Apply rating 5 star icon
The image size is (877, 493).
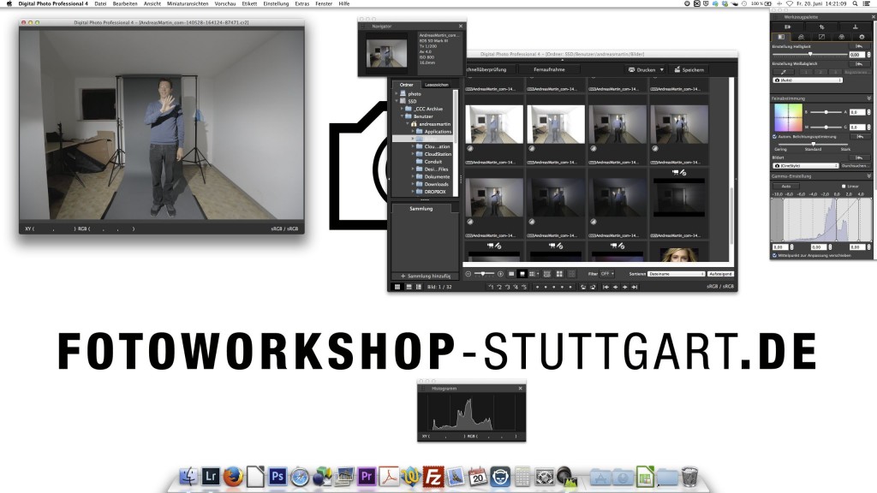click(x=524, y=287)
